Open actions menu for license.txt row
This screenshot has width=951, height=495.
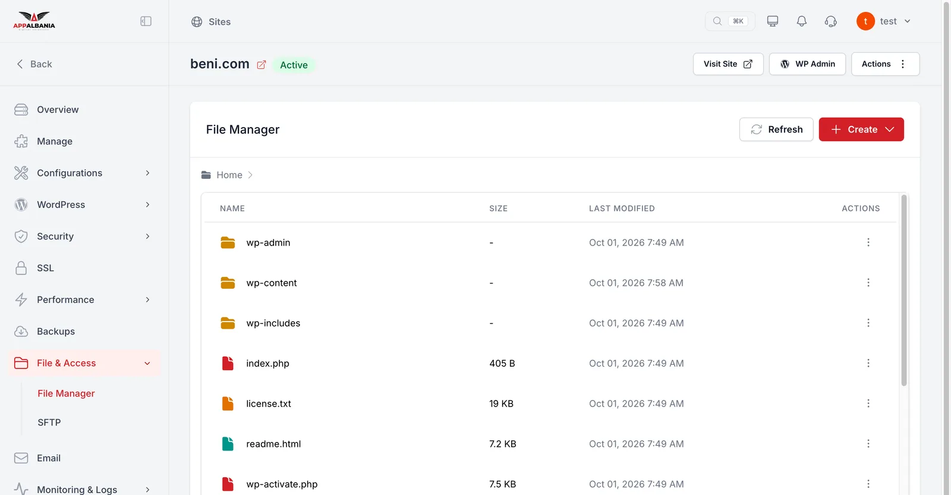tap(868, 403)
